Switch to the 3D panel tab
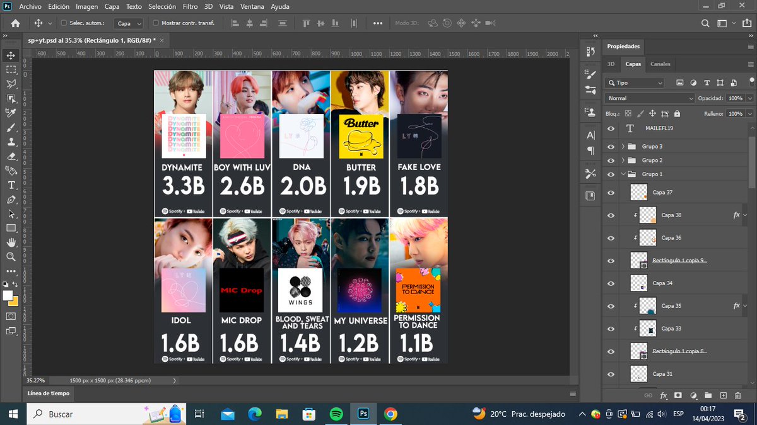This screenshot has height=425, width=757. pos(611,64)
